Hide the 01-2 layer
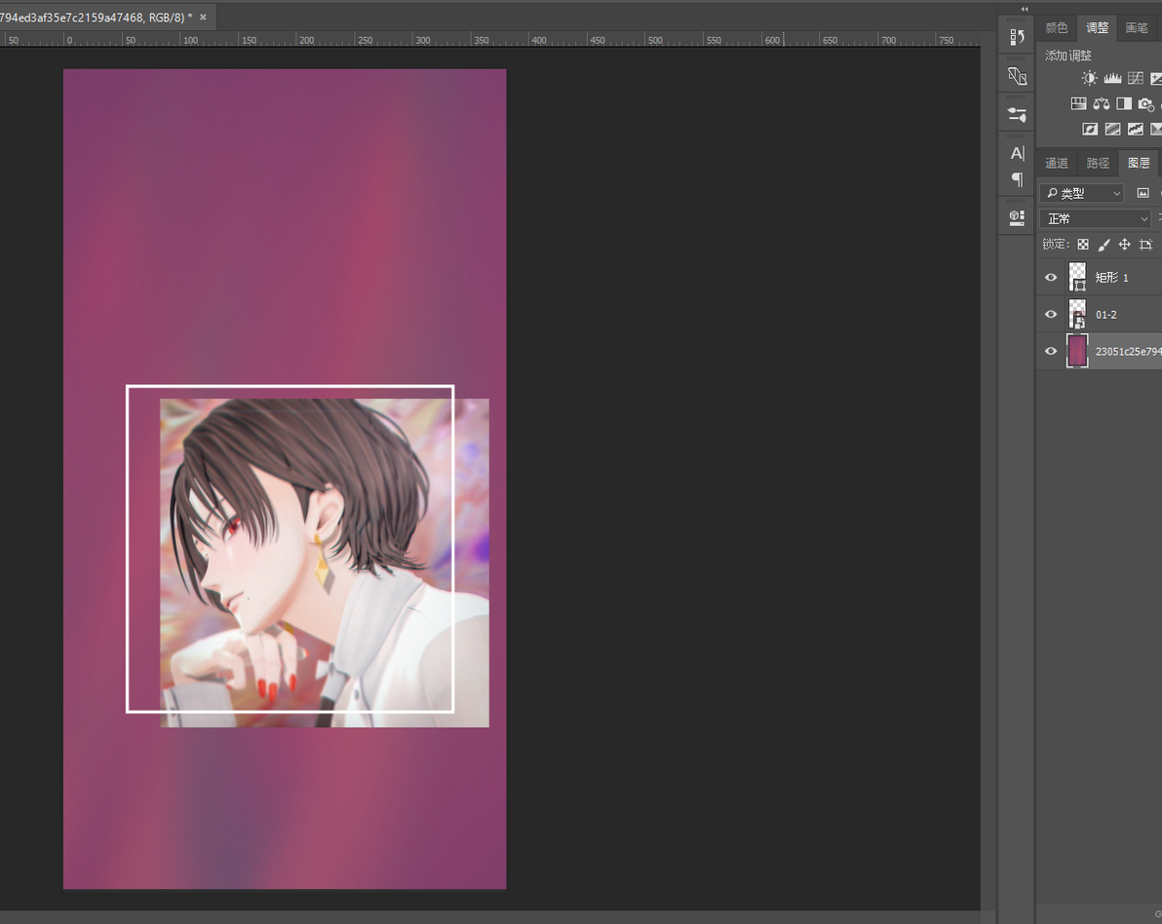Screen dimensions: 1162x924 coord(1051,314)
